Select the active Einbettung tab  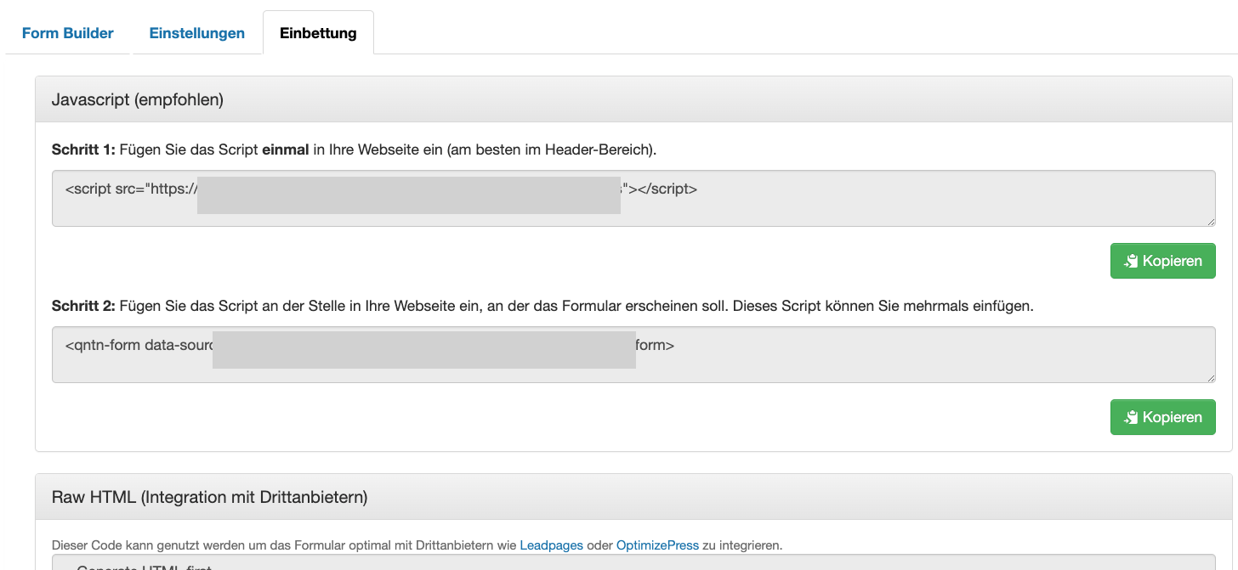click(318, 32)
